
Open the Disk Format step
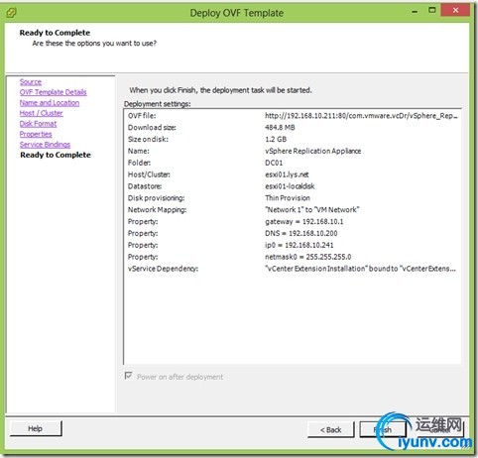38,124
